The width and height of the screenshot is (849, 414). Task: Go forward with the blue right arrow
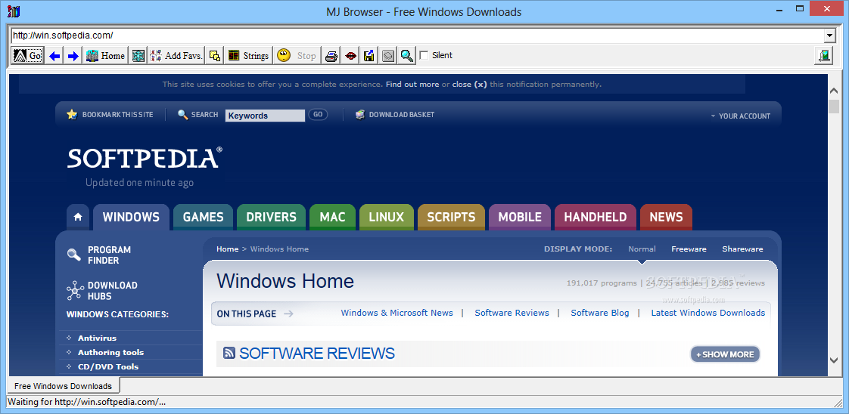(x=73, y=56)
